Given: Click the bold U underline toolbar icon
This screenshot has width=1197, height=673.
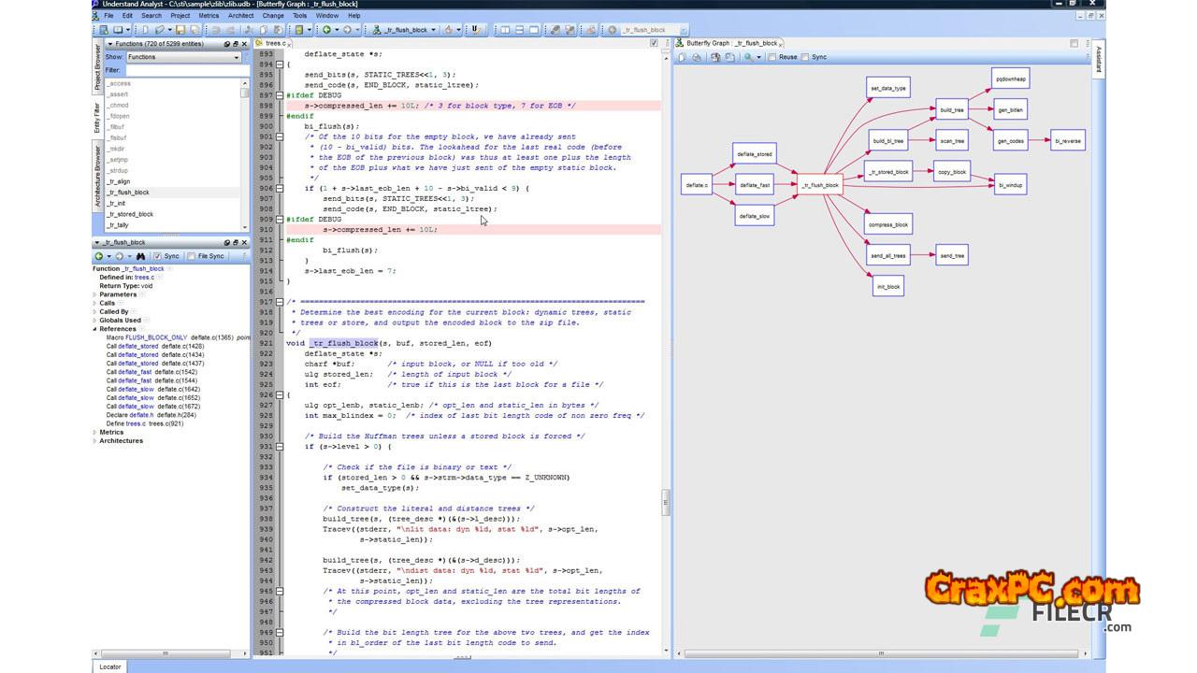Looking at the screenshot, I should [x=475, y=30].
